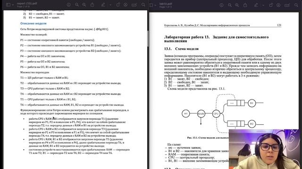Image resolution: width=302 pixels, height=169 pixels.
Task: Click the heading "Лабораторная работа 13"
Action: click(x=187, y=37)
